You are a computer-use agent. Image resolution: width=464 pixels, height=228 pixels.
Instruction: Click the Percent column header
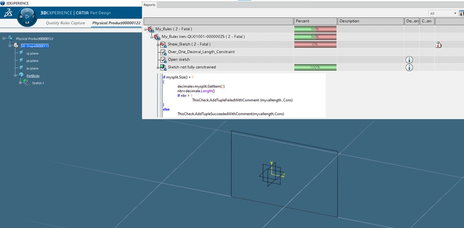point(316,21)
